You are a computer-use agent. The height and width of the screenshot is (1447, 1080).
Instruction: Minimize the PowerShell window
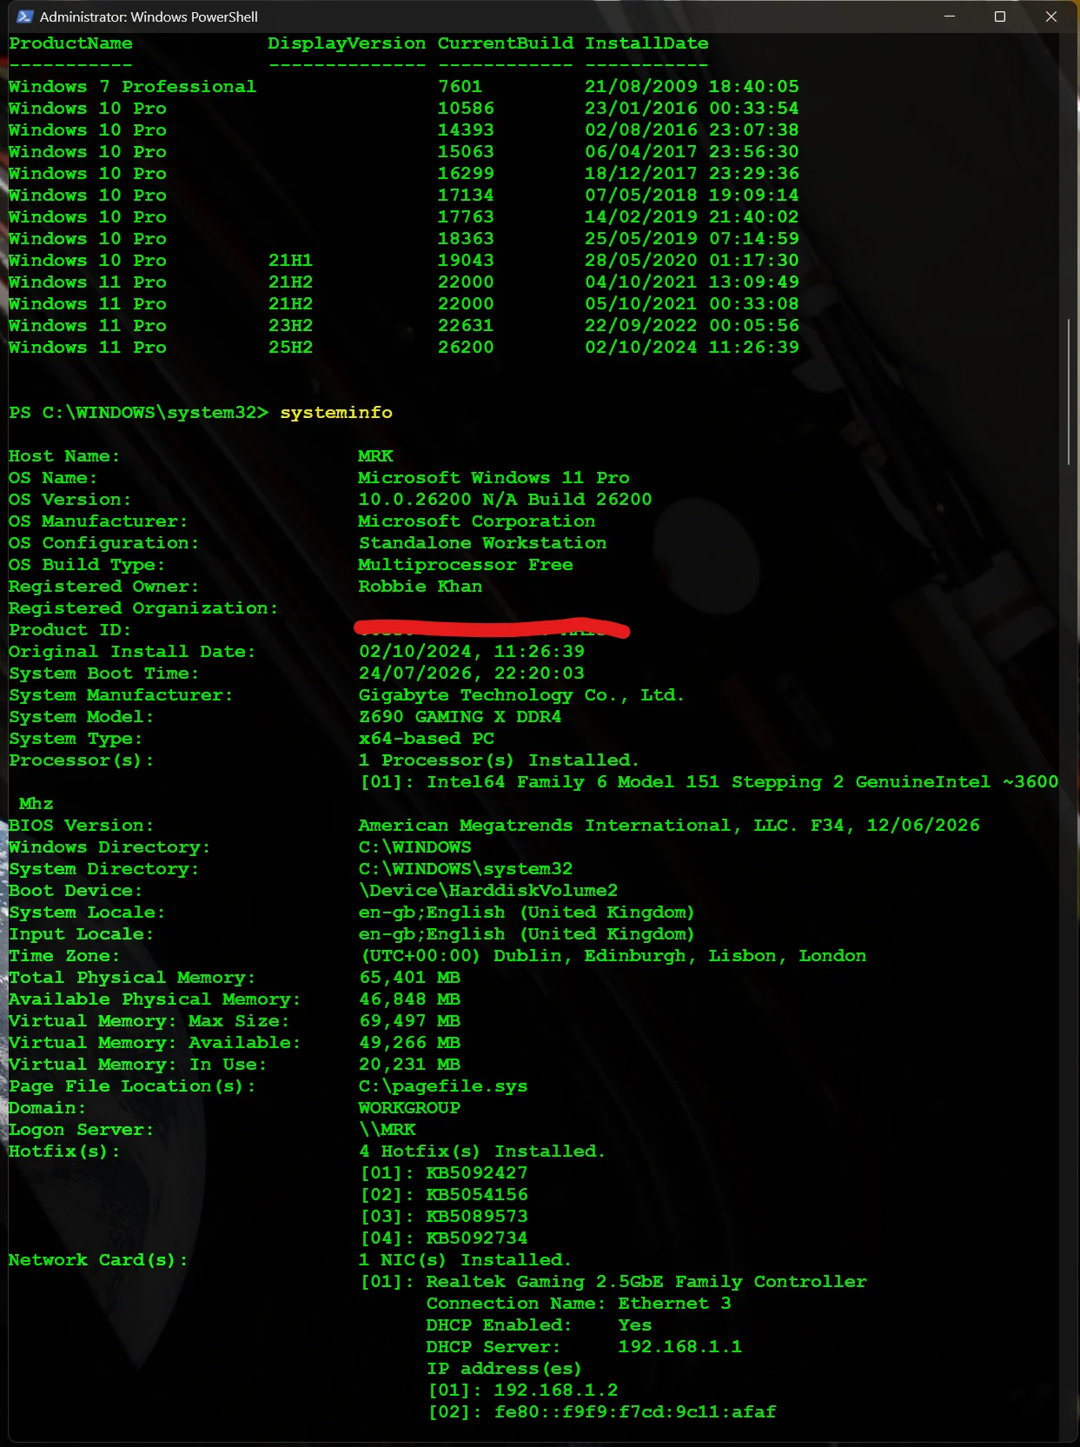950,17
